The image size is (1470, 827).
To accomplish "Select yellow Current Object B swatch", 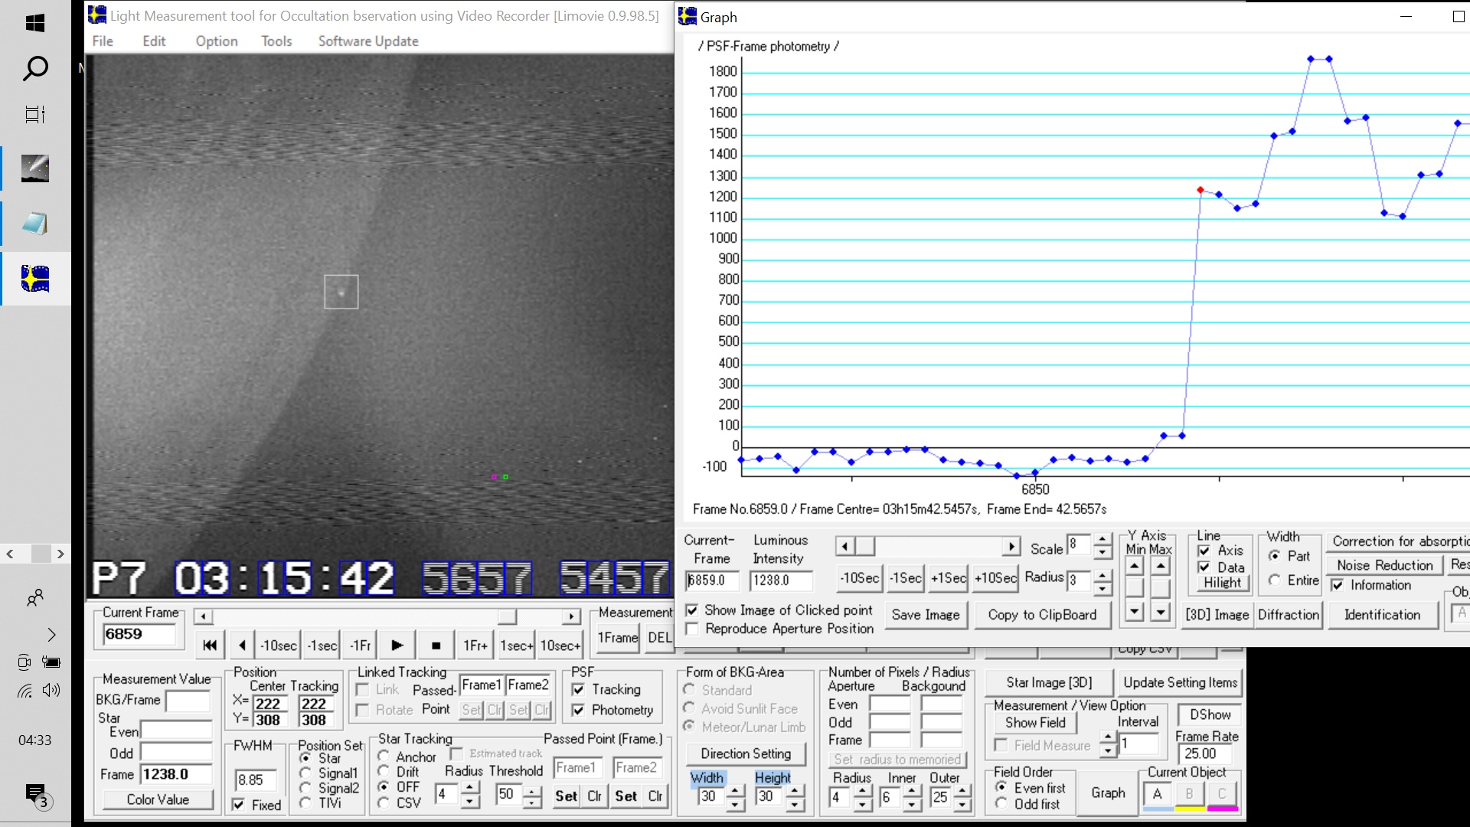I will tap(1190, 795).
